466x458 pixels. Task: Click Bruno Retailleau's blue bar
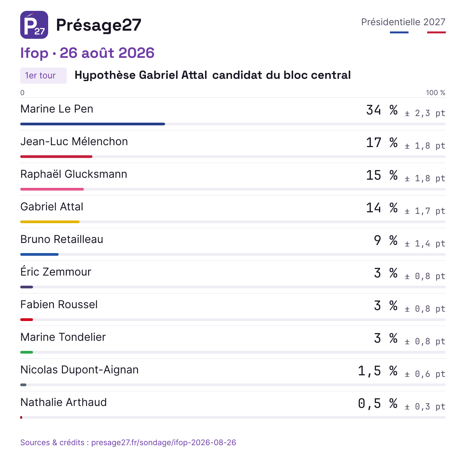pos(39,255)
